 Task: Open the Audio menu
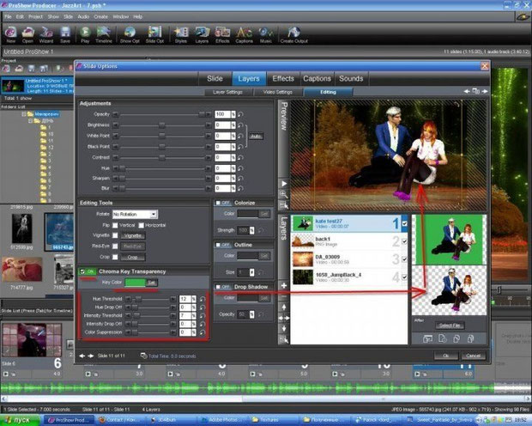(x=83, y=16)
